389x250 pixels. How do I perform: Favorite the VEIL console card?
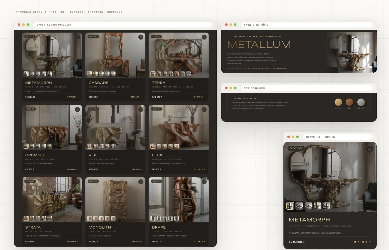[141, 109]
